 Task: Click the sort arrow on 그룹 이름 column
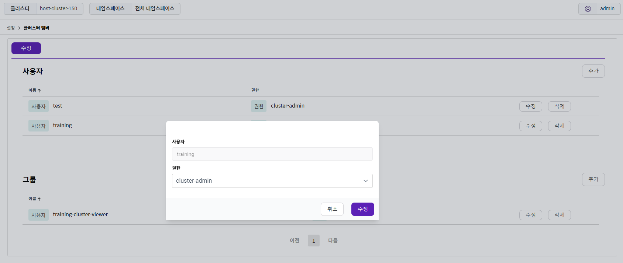[x=39, y=199]
